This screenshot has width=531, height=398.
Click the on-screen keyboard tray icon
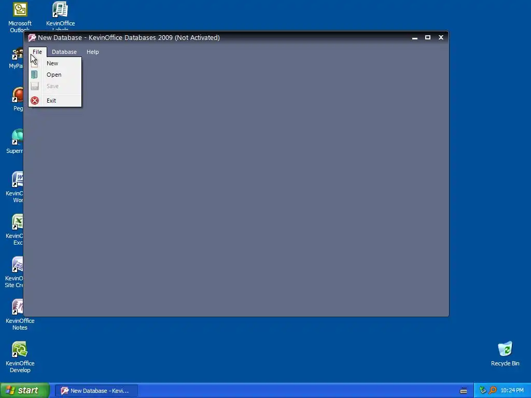[464, 391]
